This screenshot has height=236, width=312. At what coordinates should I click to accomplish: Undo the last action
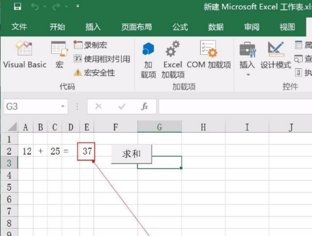point(35,7)
